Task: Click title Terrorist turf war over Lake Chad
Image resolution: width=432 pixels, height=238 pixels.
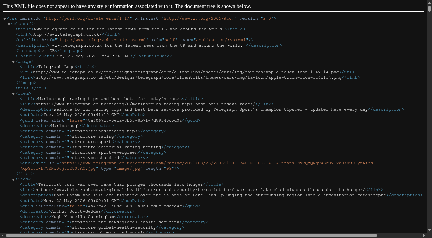Action: coord(120,184)
